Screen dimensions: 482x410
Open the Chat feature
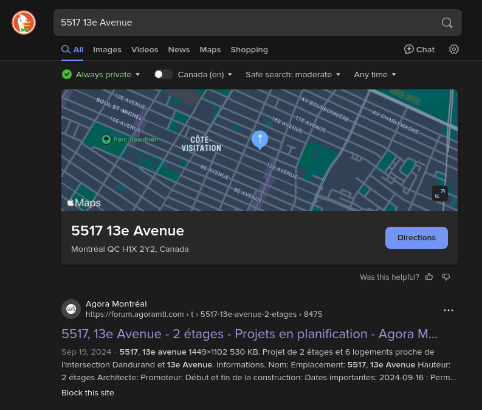click(x=419, y=49)
